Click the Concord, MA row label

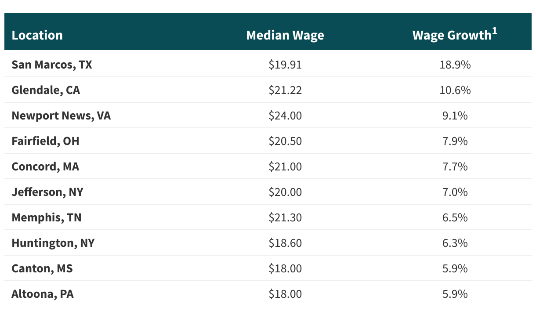(45, 167)
